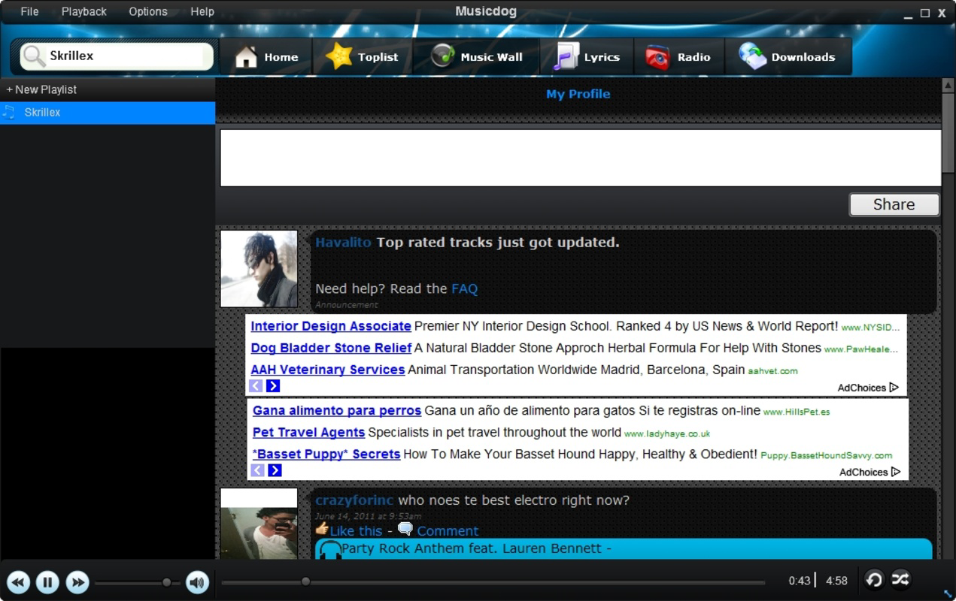Open the Toplist tab
The image size is (956, 601).
point(362,57)
